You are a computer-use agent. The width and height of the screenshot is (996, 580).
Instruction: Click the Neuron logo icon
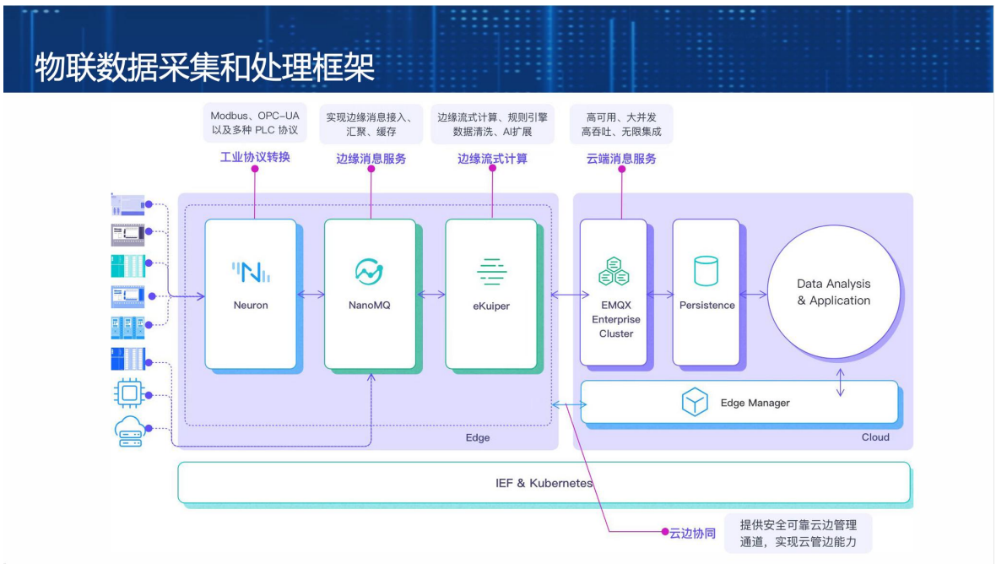pos(251,273)
